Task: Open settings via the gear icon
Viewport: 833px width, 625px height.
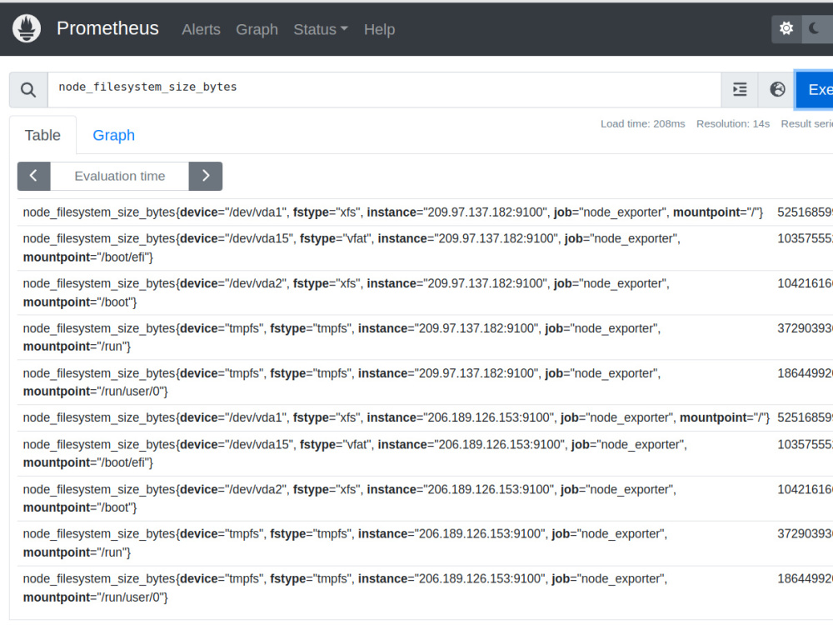Action: pos(786,28)
